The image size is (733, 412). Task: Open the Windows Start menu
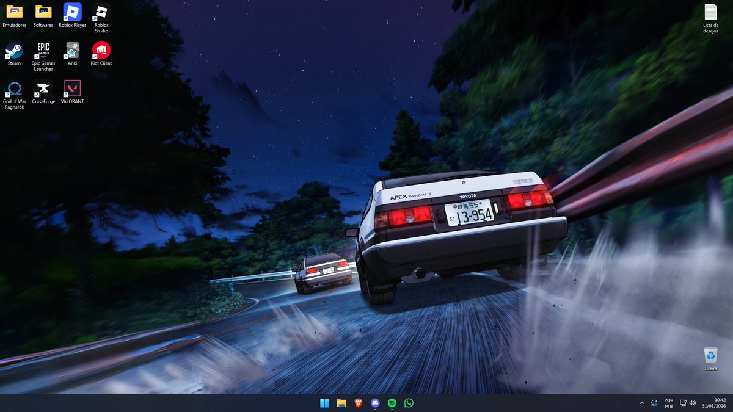pos(324,403)
